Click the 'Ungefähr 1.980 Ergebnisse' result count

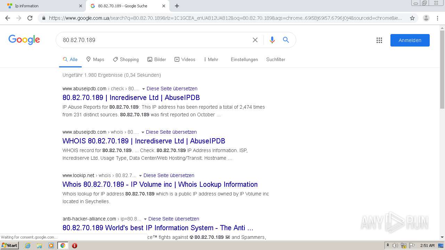click(x=112, y=75)
